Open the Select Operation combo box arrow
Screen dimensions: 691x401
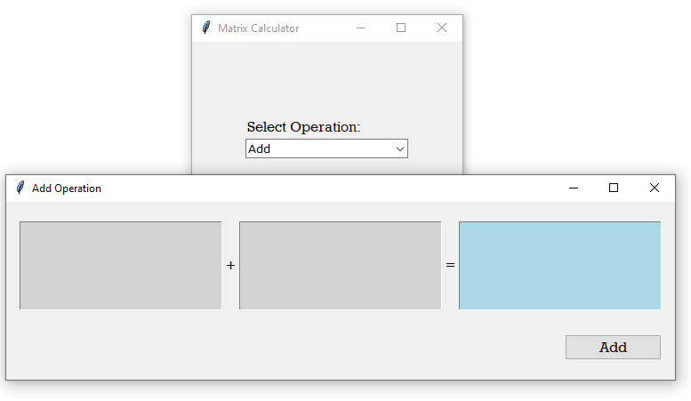point(399,149)
